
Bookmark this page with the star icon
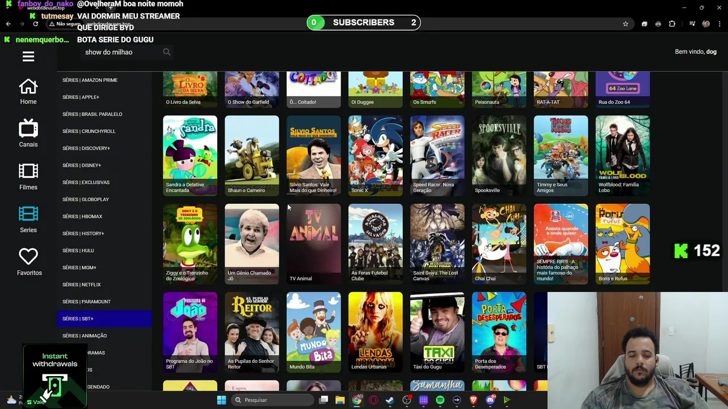coord(626,24)
